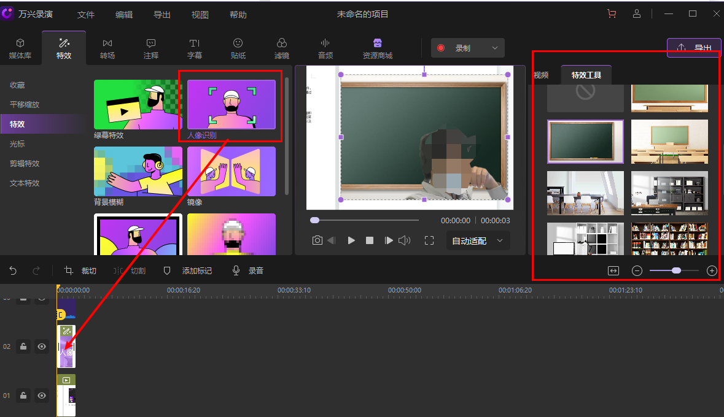This screenshot has height=417, width=724.
Task: Enter fullscreen preview mode
Action: click(429, 240)
